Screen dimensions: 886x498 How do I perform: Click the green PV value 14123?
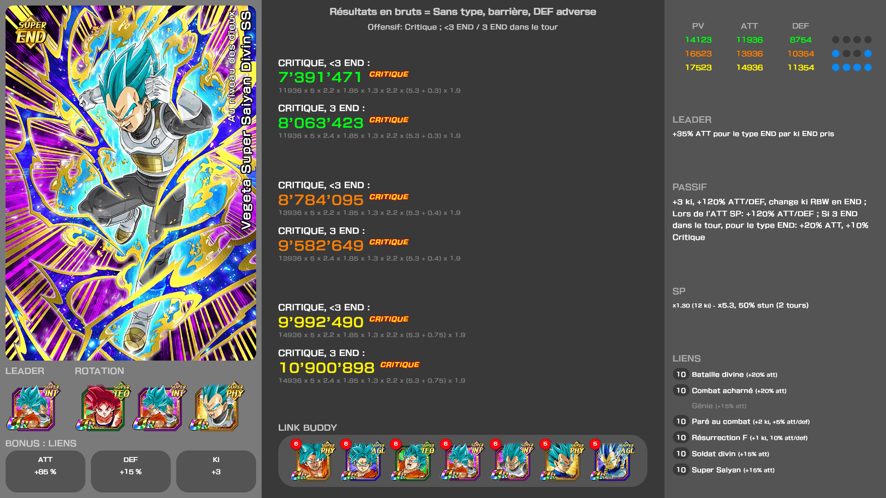(698, 40)
